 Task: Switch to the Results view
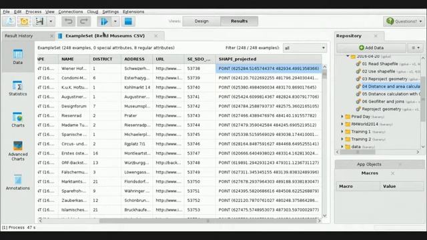[x=239, y=21]
